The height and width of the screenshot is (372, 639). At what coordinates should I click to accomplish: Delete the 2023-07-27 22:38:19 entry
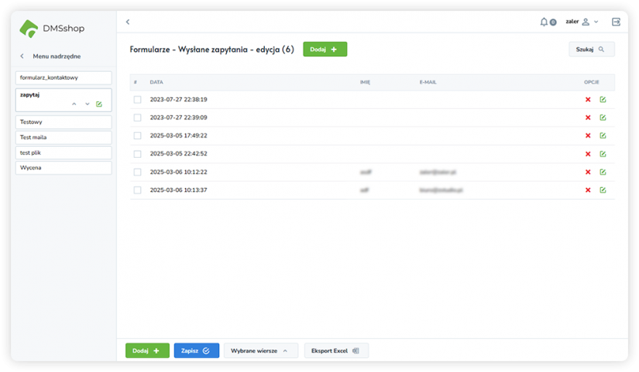pyautogui.click(x=588, y=100)
